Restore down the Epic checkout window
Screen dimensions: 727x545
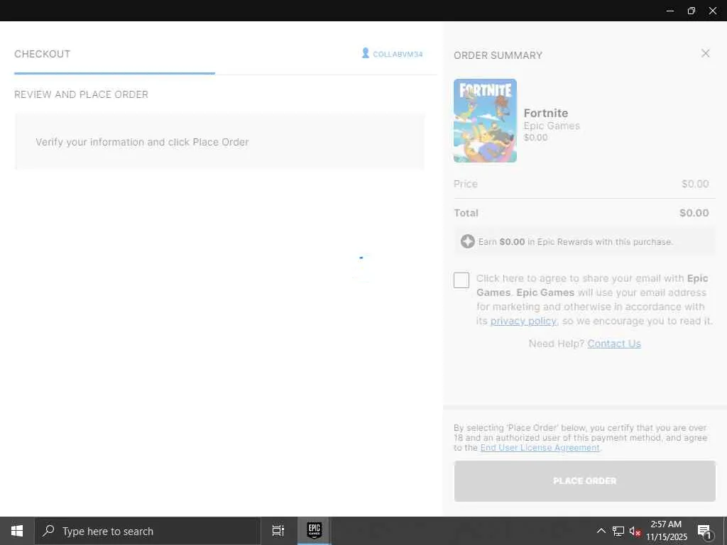[692, 11]
